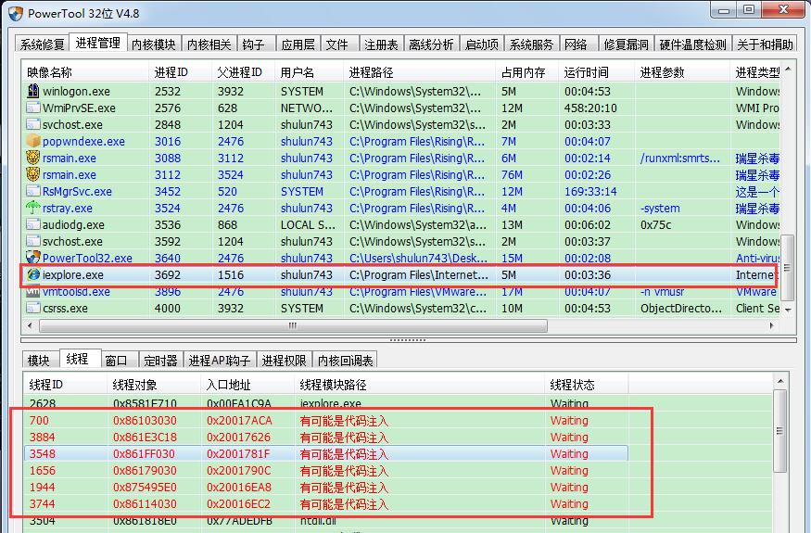Viewport: 811px width, 533px height.
Task: Select the thread row with ID 3884
Action: point(326,438)
